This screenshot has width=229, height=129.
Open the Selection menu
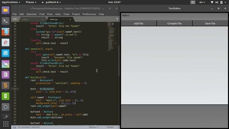pyautogui.click(x=31, y=14)
